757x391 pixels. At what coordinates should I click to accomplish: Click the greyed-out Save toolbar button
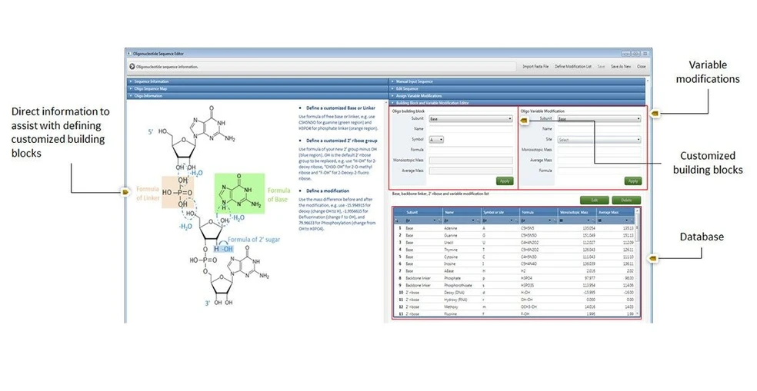click(x=601, y=67)
